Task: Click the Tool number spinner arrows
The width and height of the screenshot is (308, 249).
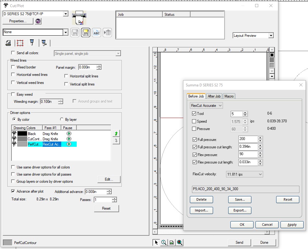Action: click(x=245, y=114)
